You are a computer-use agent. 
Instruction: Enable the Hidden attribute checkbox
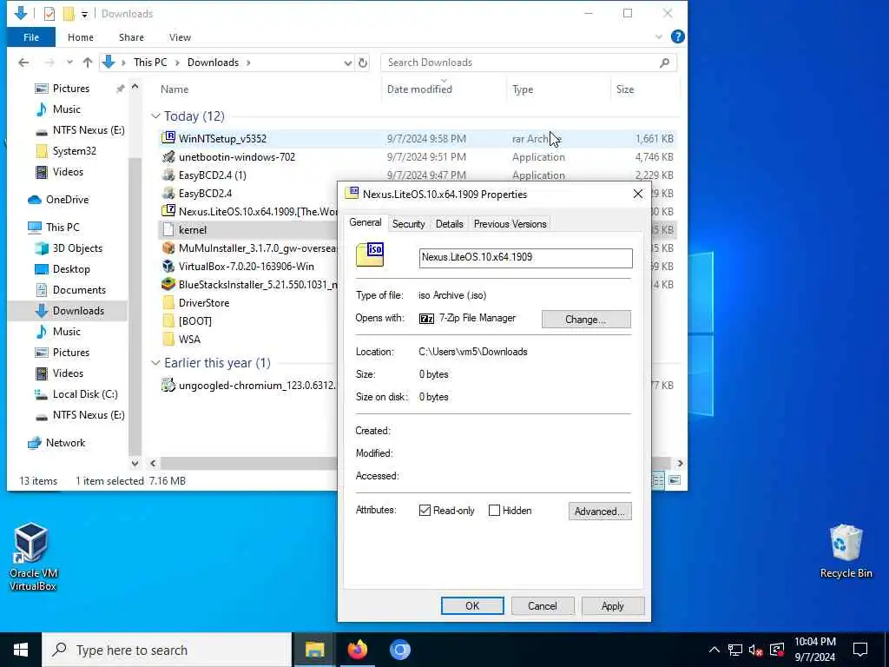coord(494,511)
